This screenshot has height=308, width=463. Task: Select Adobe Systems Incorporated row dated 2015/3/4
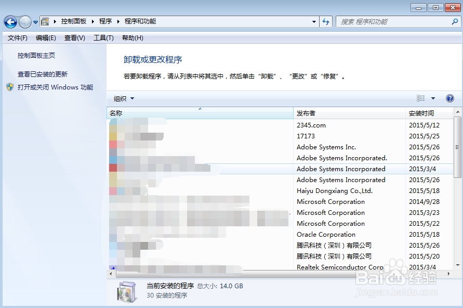point(280,169)
